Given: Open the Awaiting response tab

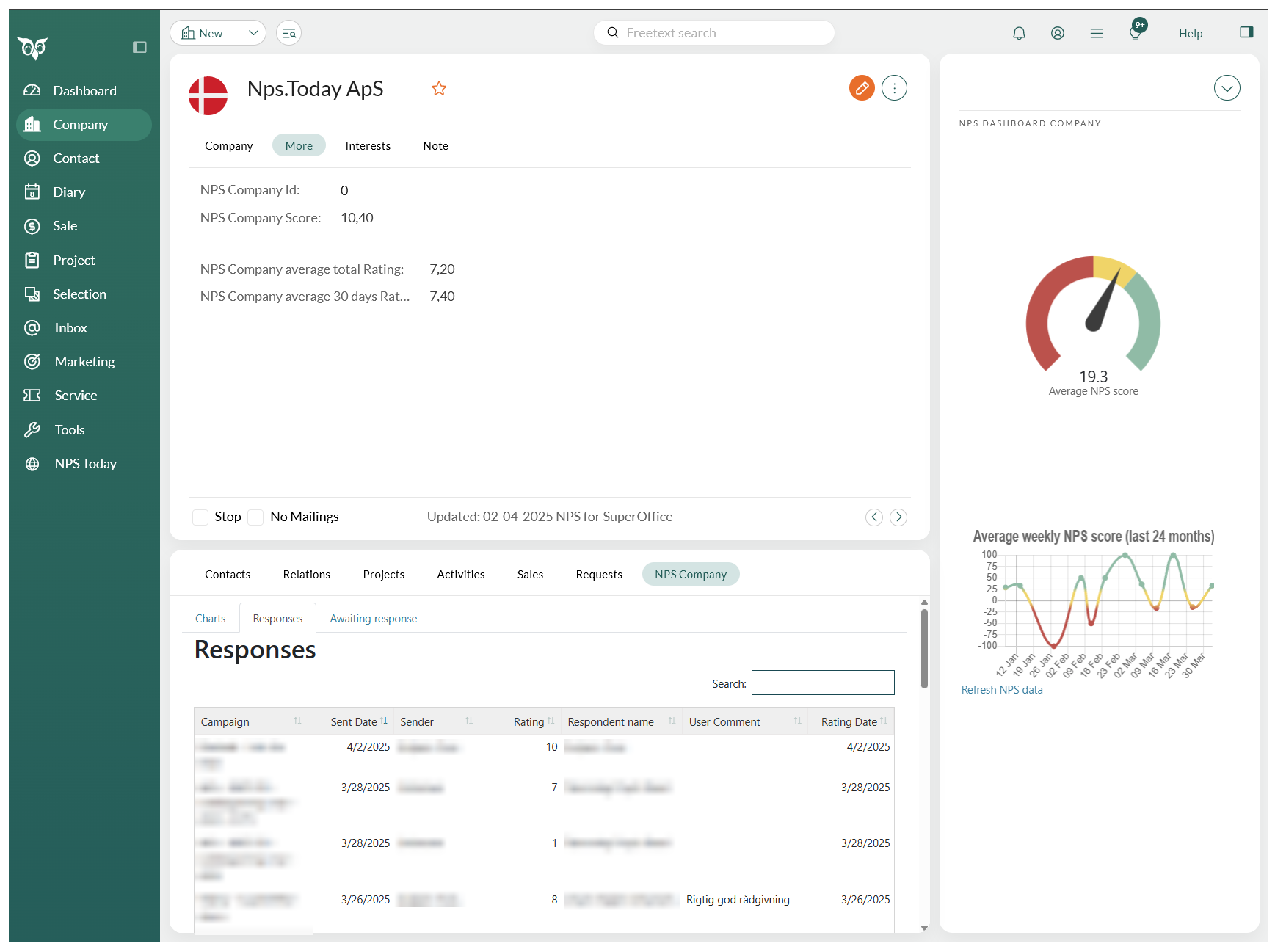Looking at the screenshot, I should point(373,619).
